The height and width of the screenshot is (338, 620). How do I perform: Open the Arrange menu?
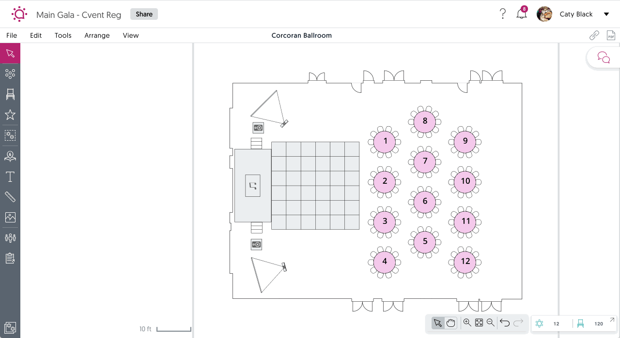tap(97, 35)
